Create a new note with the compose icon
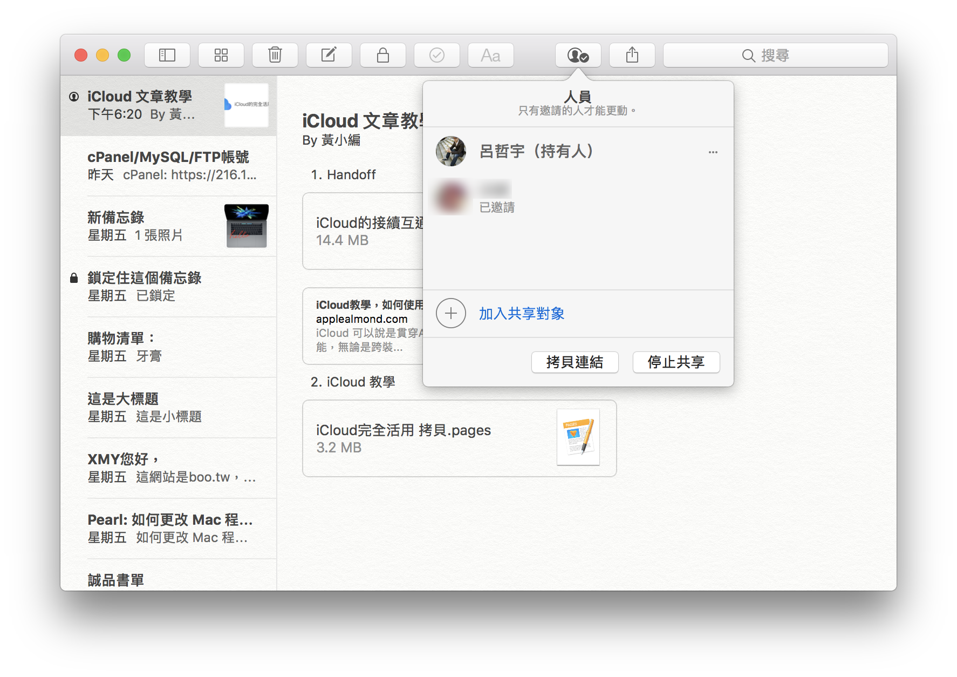 click(329, 55)
